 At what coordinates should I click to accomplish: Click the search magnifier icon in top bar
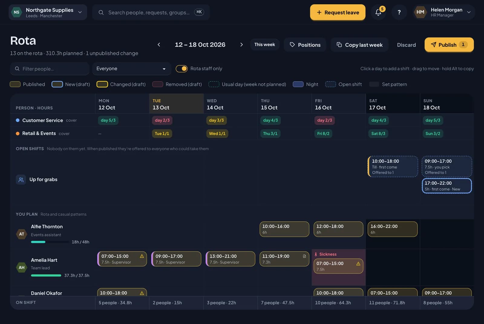tap(101, 12)
